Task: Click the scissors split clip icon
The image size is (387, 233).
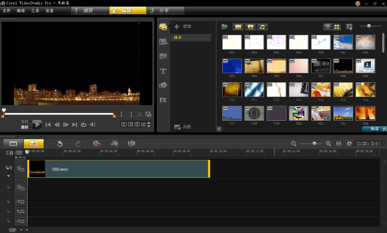Action: pyautogui.click(x=139, y=115)
